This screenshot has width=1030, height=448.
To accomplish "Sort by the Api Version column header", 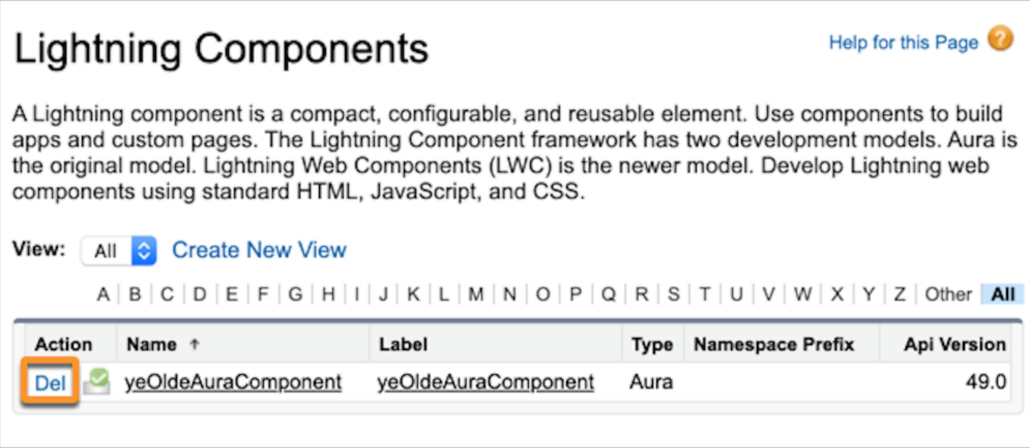I will 954,344.
